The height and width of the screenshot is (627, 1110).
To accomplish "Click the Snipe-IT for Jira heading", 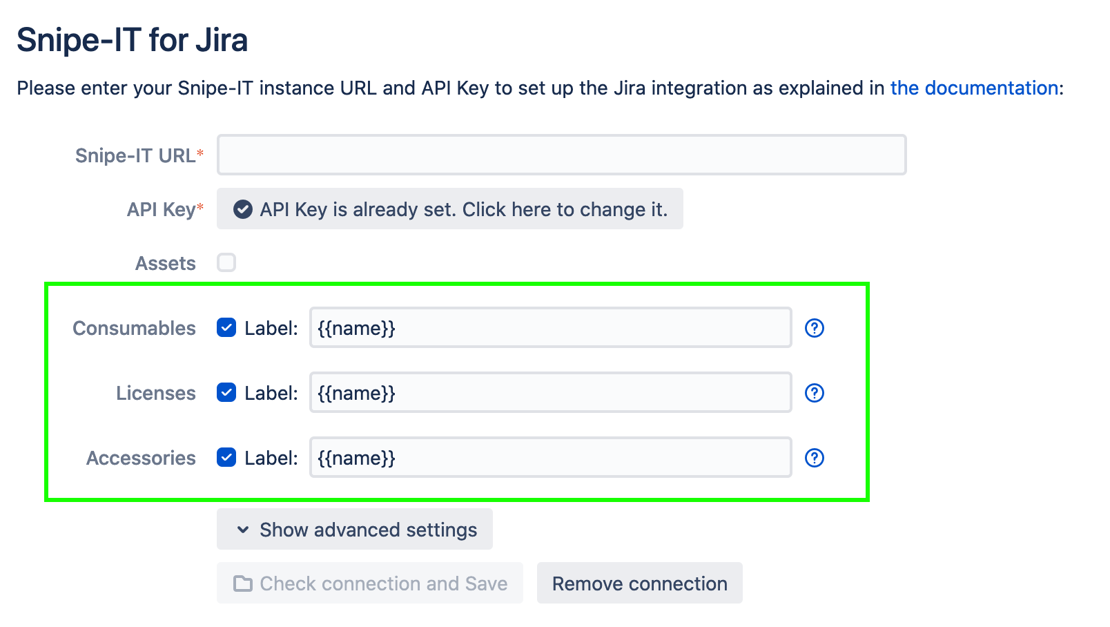I will 132,40.
